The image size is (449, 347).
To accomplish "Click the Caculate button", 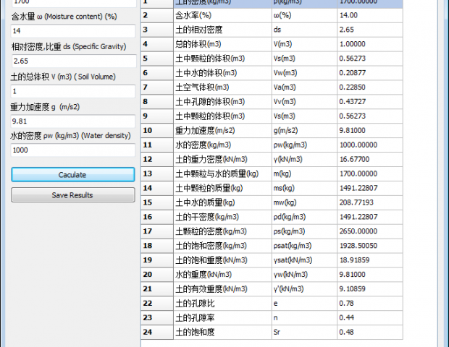I will tap(72, 174).
